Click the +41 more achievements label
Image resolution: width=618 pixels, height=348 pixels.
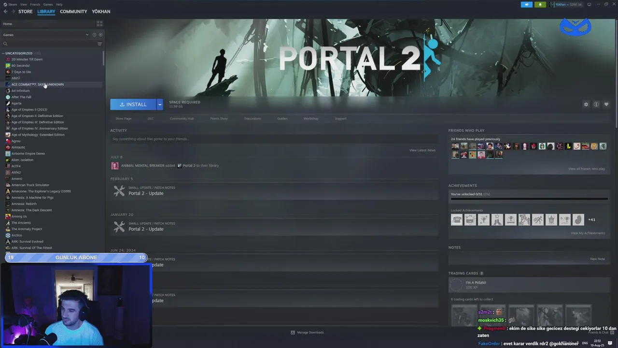tap(591, 220)
